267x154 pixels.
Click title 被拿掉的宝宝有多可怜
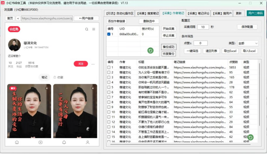152,97
